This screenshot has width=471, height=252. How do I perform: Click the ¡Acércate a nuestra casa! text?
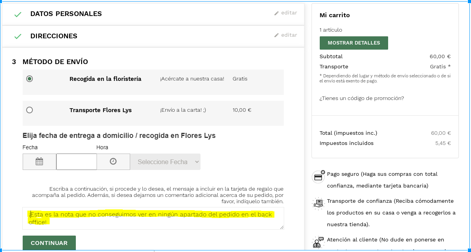192,79
